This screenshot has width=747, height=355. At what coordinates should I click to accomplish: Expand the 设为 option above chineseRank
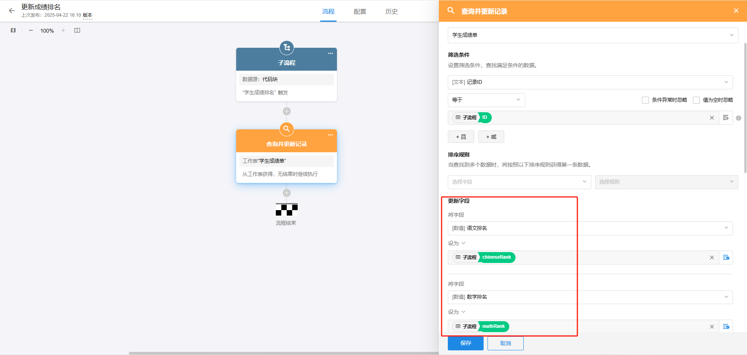point(457,243)
